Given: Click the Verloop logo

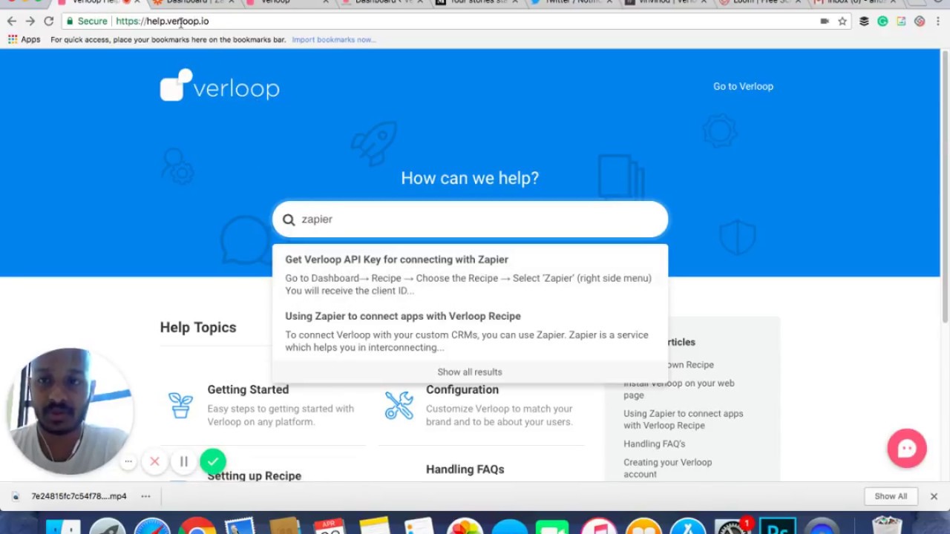Looking at the screenshot, I should (x=220, y=86).
